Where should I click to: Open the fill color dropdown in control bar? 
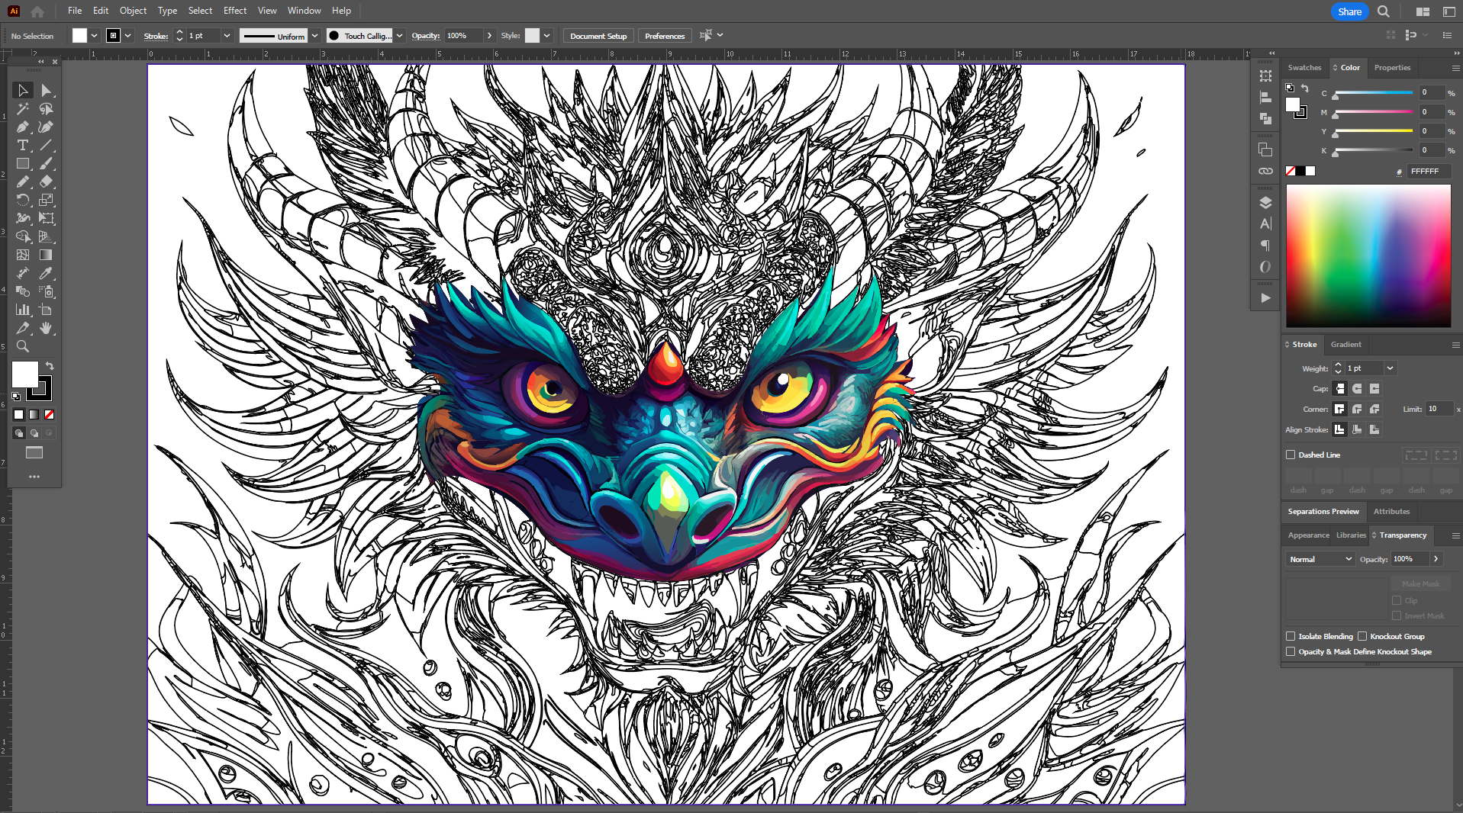(94, 36)
